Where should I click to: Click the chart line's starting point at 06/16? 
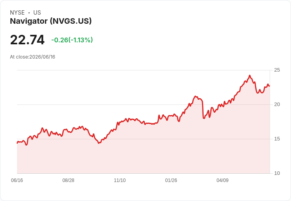click(x=17, y=143)
